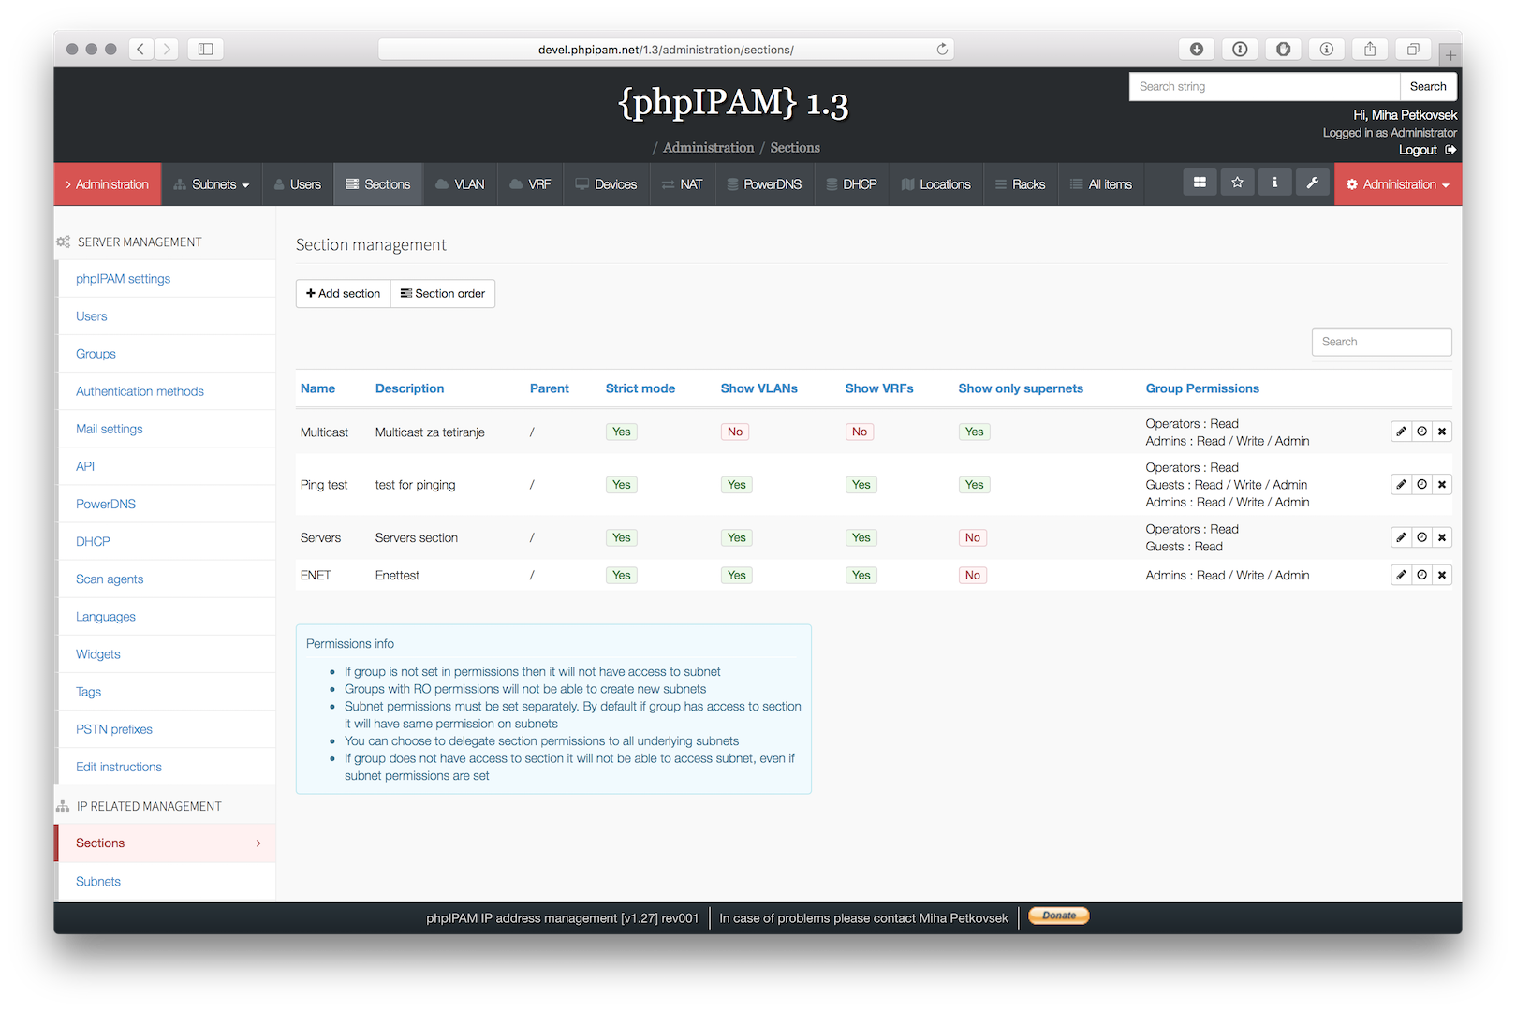Open the Users tab in navbar

[298, 184]
